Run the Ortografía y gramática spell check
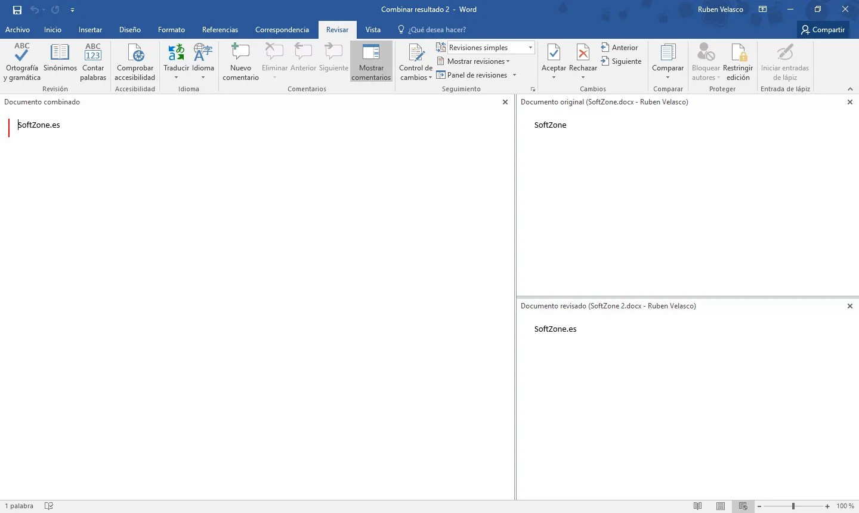 pyautogui.click(x=21, y=61)
